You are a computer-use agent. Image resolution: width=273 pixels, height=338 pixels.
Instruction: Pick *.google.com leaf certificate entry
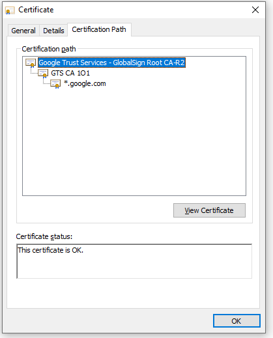click(x=85, y=83)
